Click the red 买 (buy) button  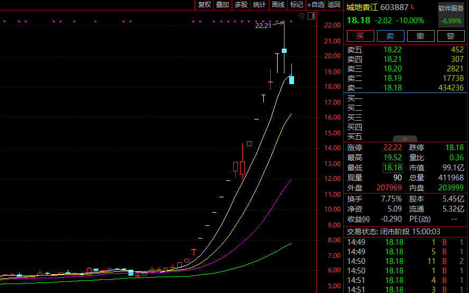click(x=360, y=36)
